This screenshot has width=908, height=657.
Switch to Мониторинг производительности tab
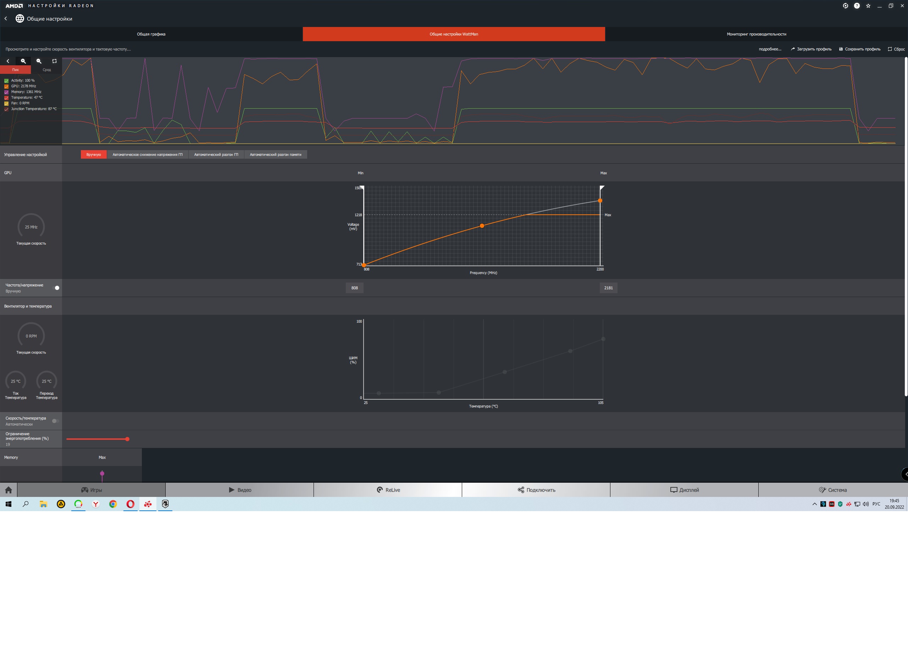pos(756,34)
